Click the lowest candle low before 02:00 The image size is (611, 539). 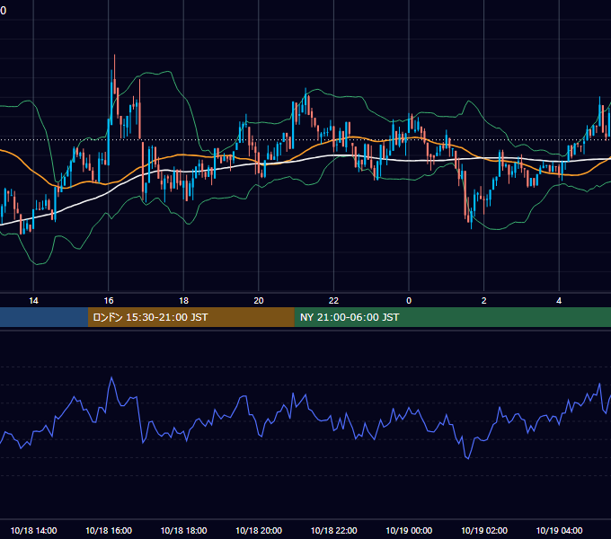coord(471,220)
